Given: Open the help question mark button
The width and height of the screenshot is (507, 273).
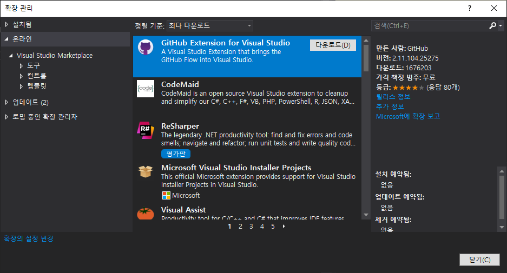Looking at the screenshot, I should point(470,8).
